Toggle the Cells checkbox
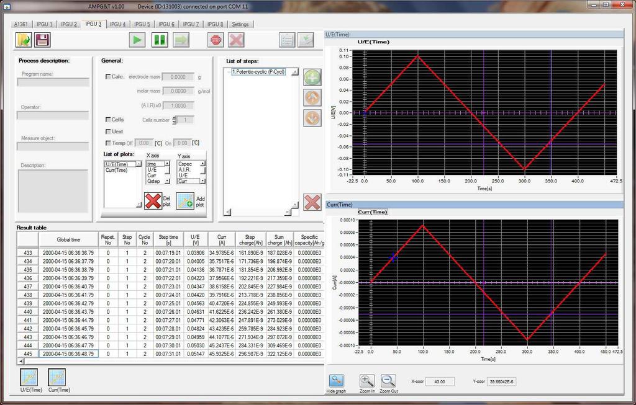Image resolution: width=636 pixels, height=405 pixels. tap(108, 120)
